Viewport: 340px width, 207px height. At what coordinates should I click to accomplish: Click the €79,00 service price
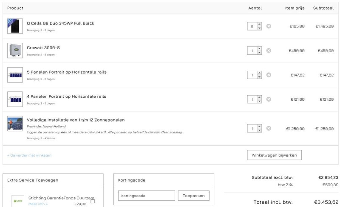click(80, 204)
